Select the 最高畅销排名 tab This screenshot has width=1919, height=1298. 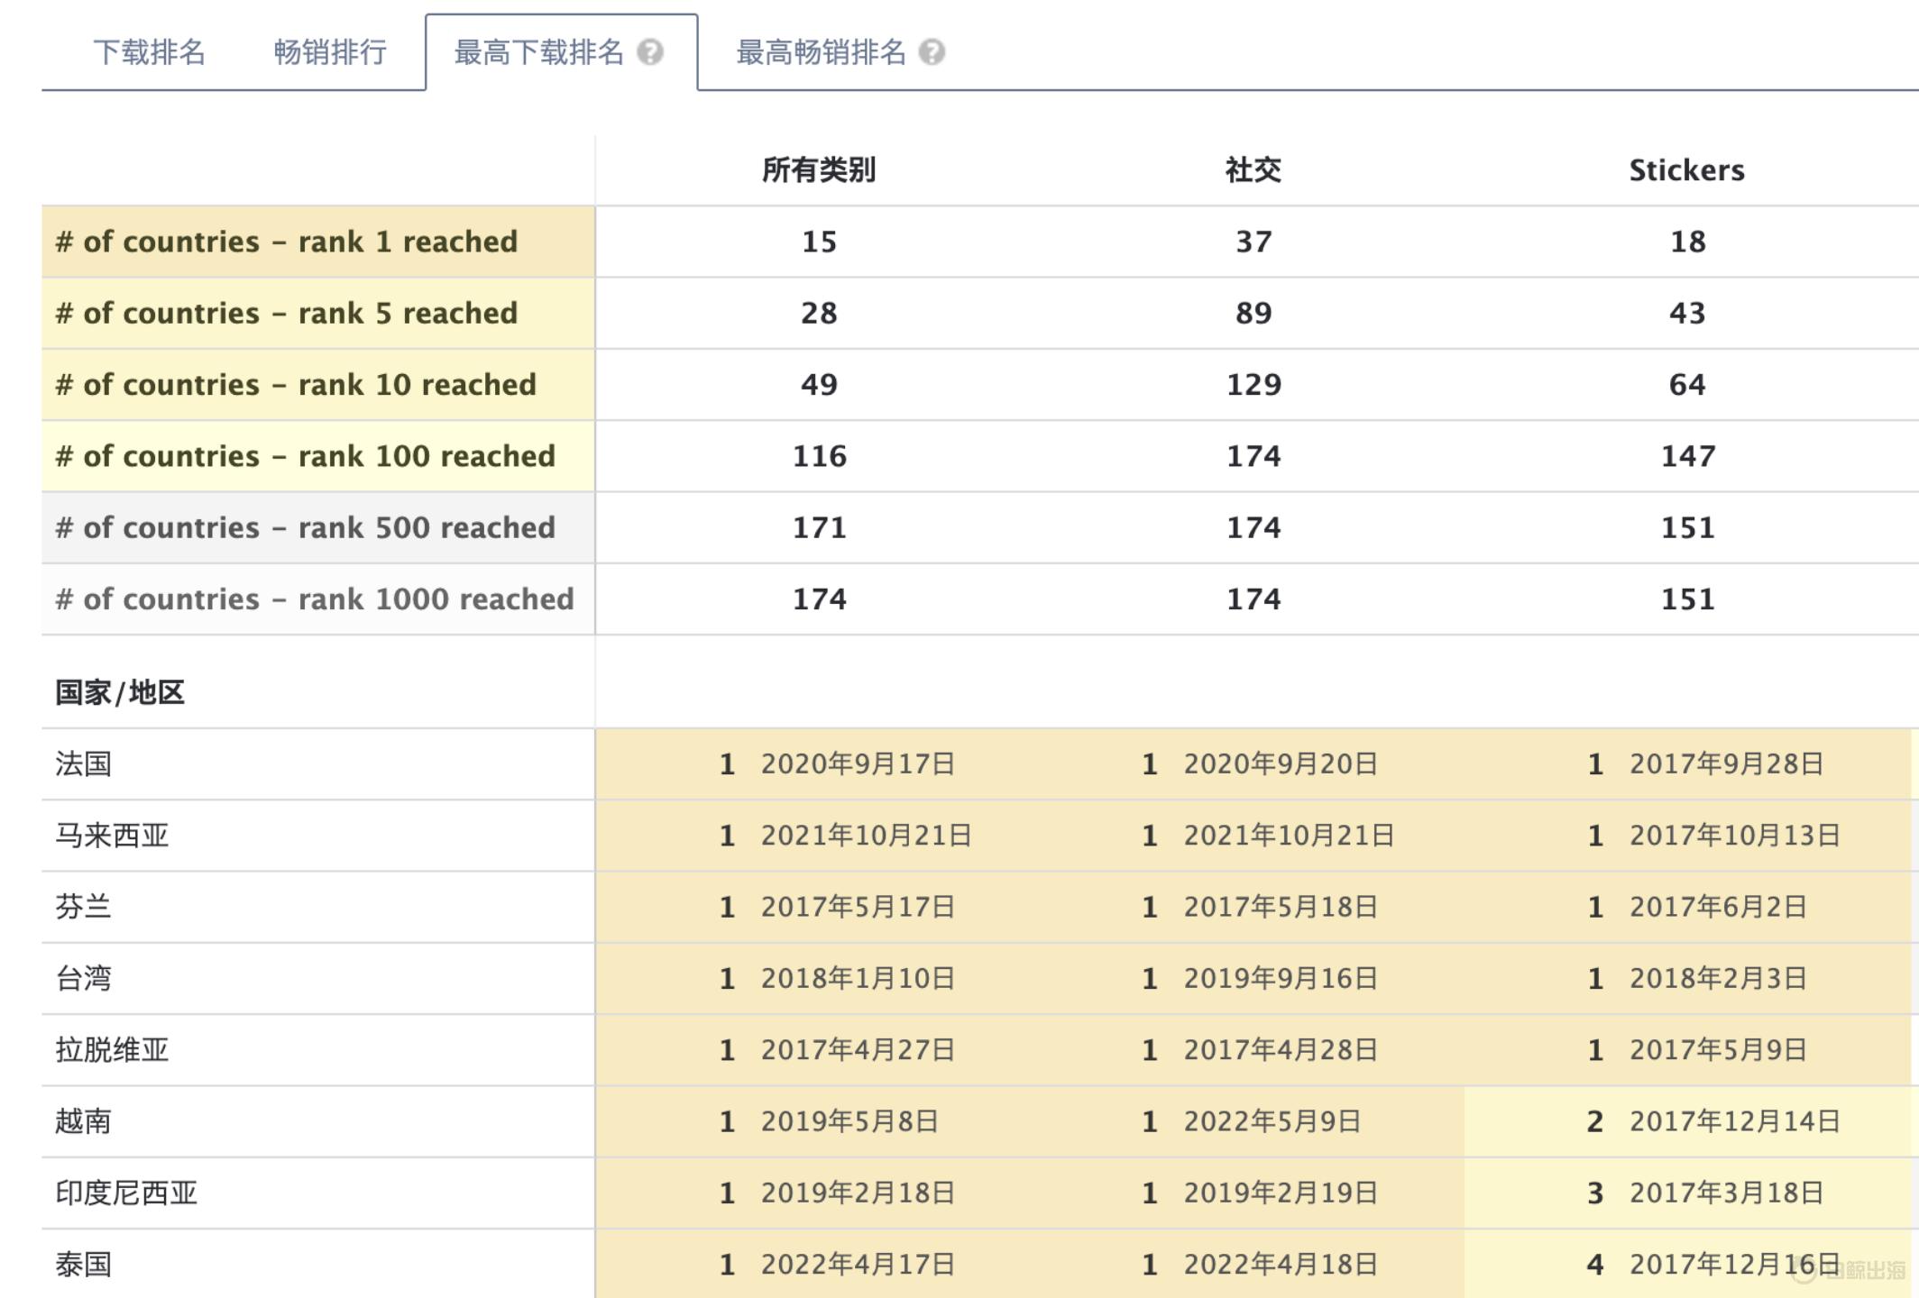tap(821, 52)
